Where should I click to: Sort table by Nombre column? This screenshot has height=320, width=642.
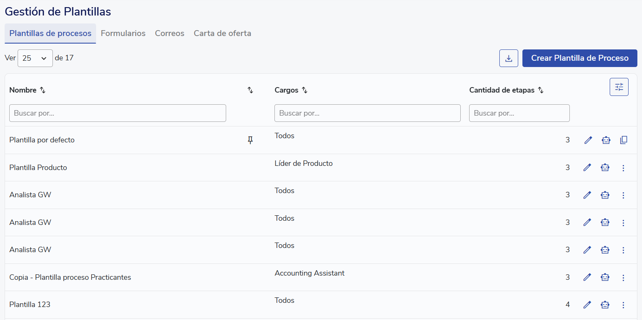[42, 90]
